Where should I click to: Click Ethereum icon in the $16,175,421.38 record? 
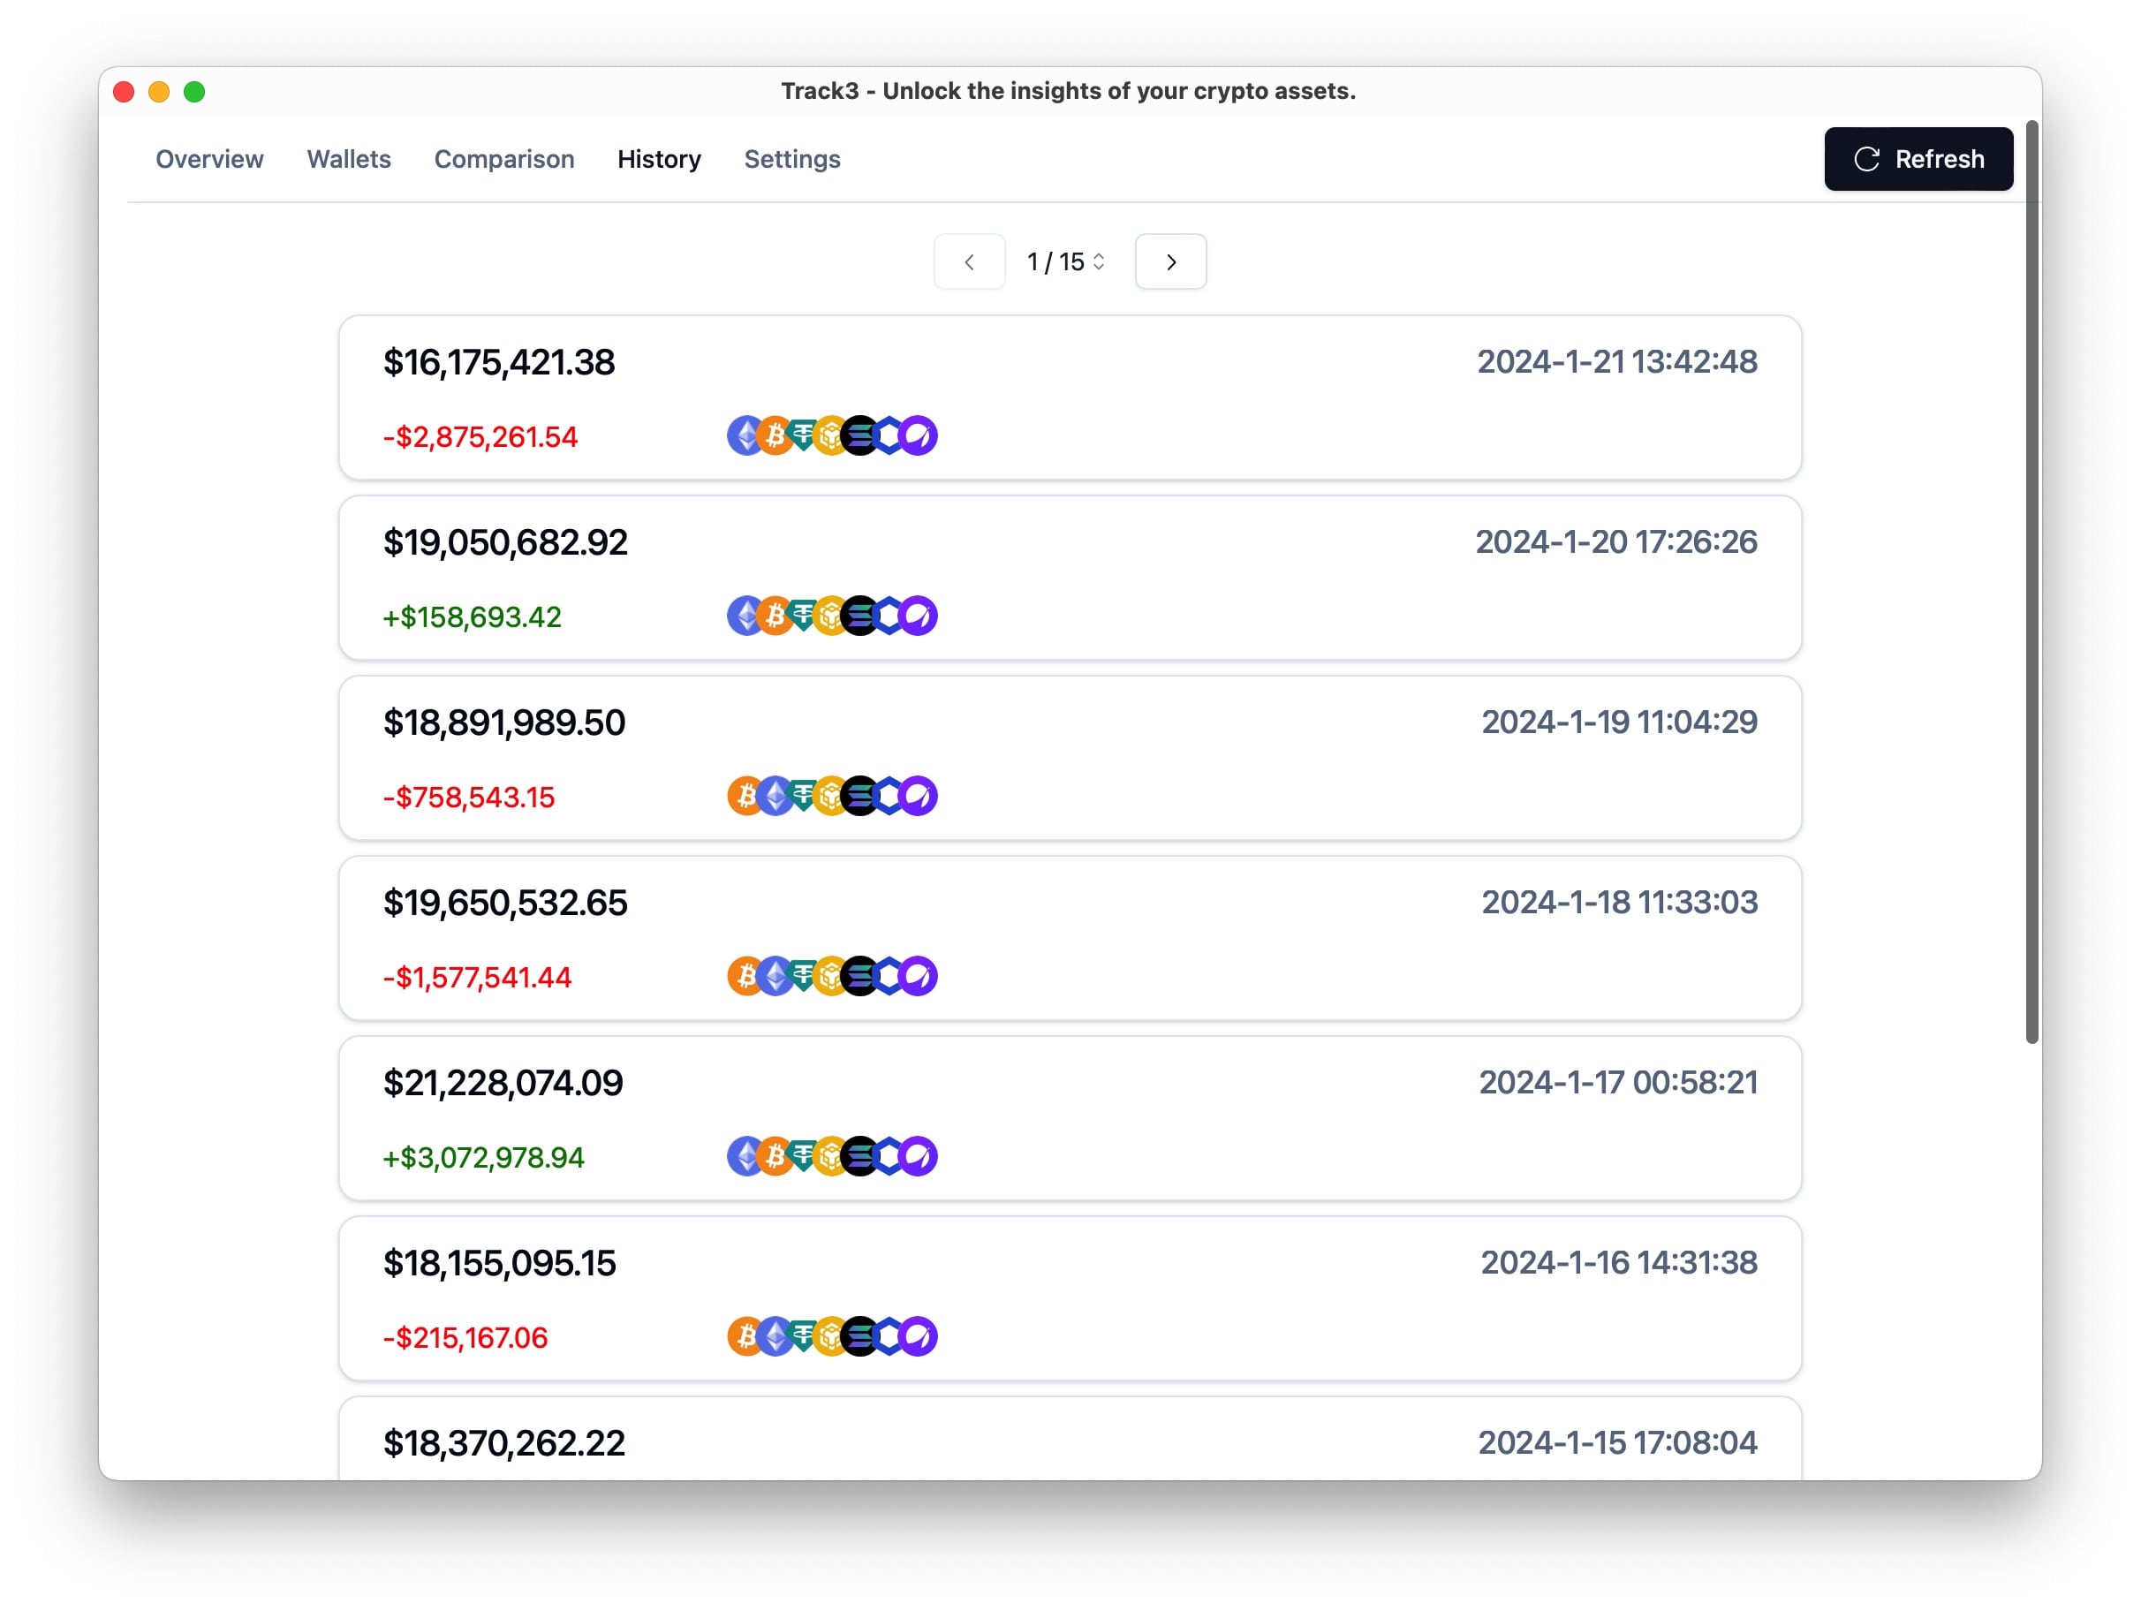744,436
